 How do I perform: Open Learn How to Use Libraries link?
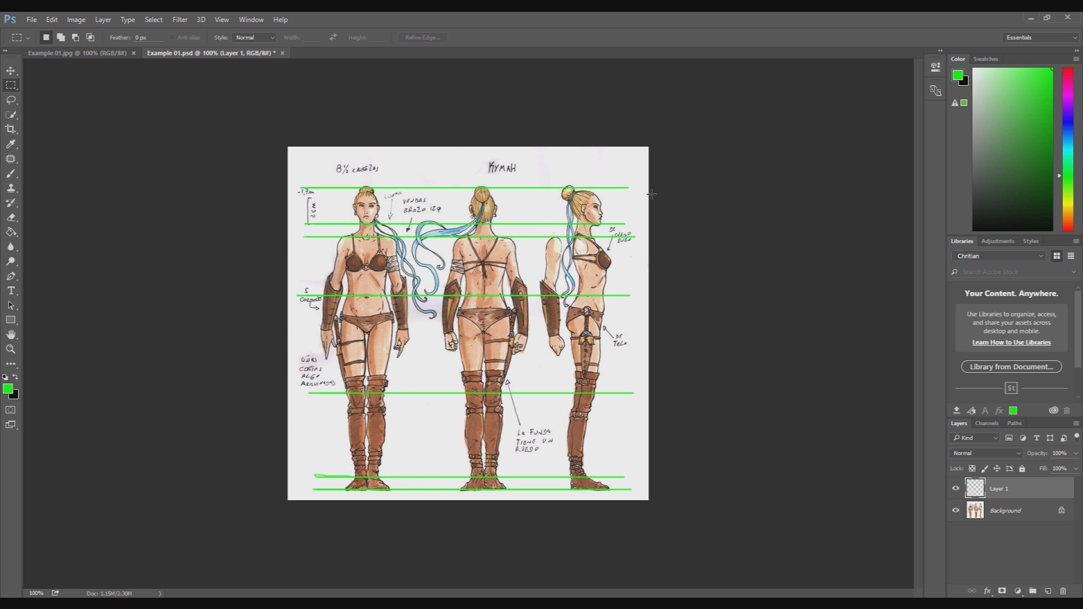[1011, 343]
